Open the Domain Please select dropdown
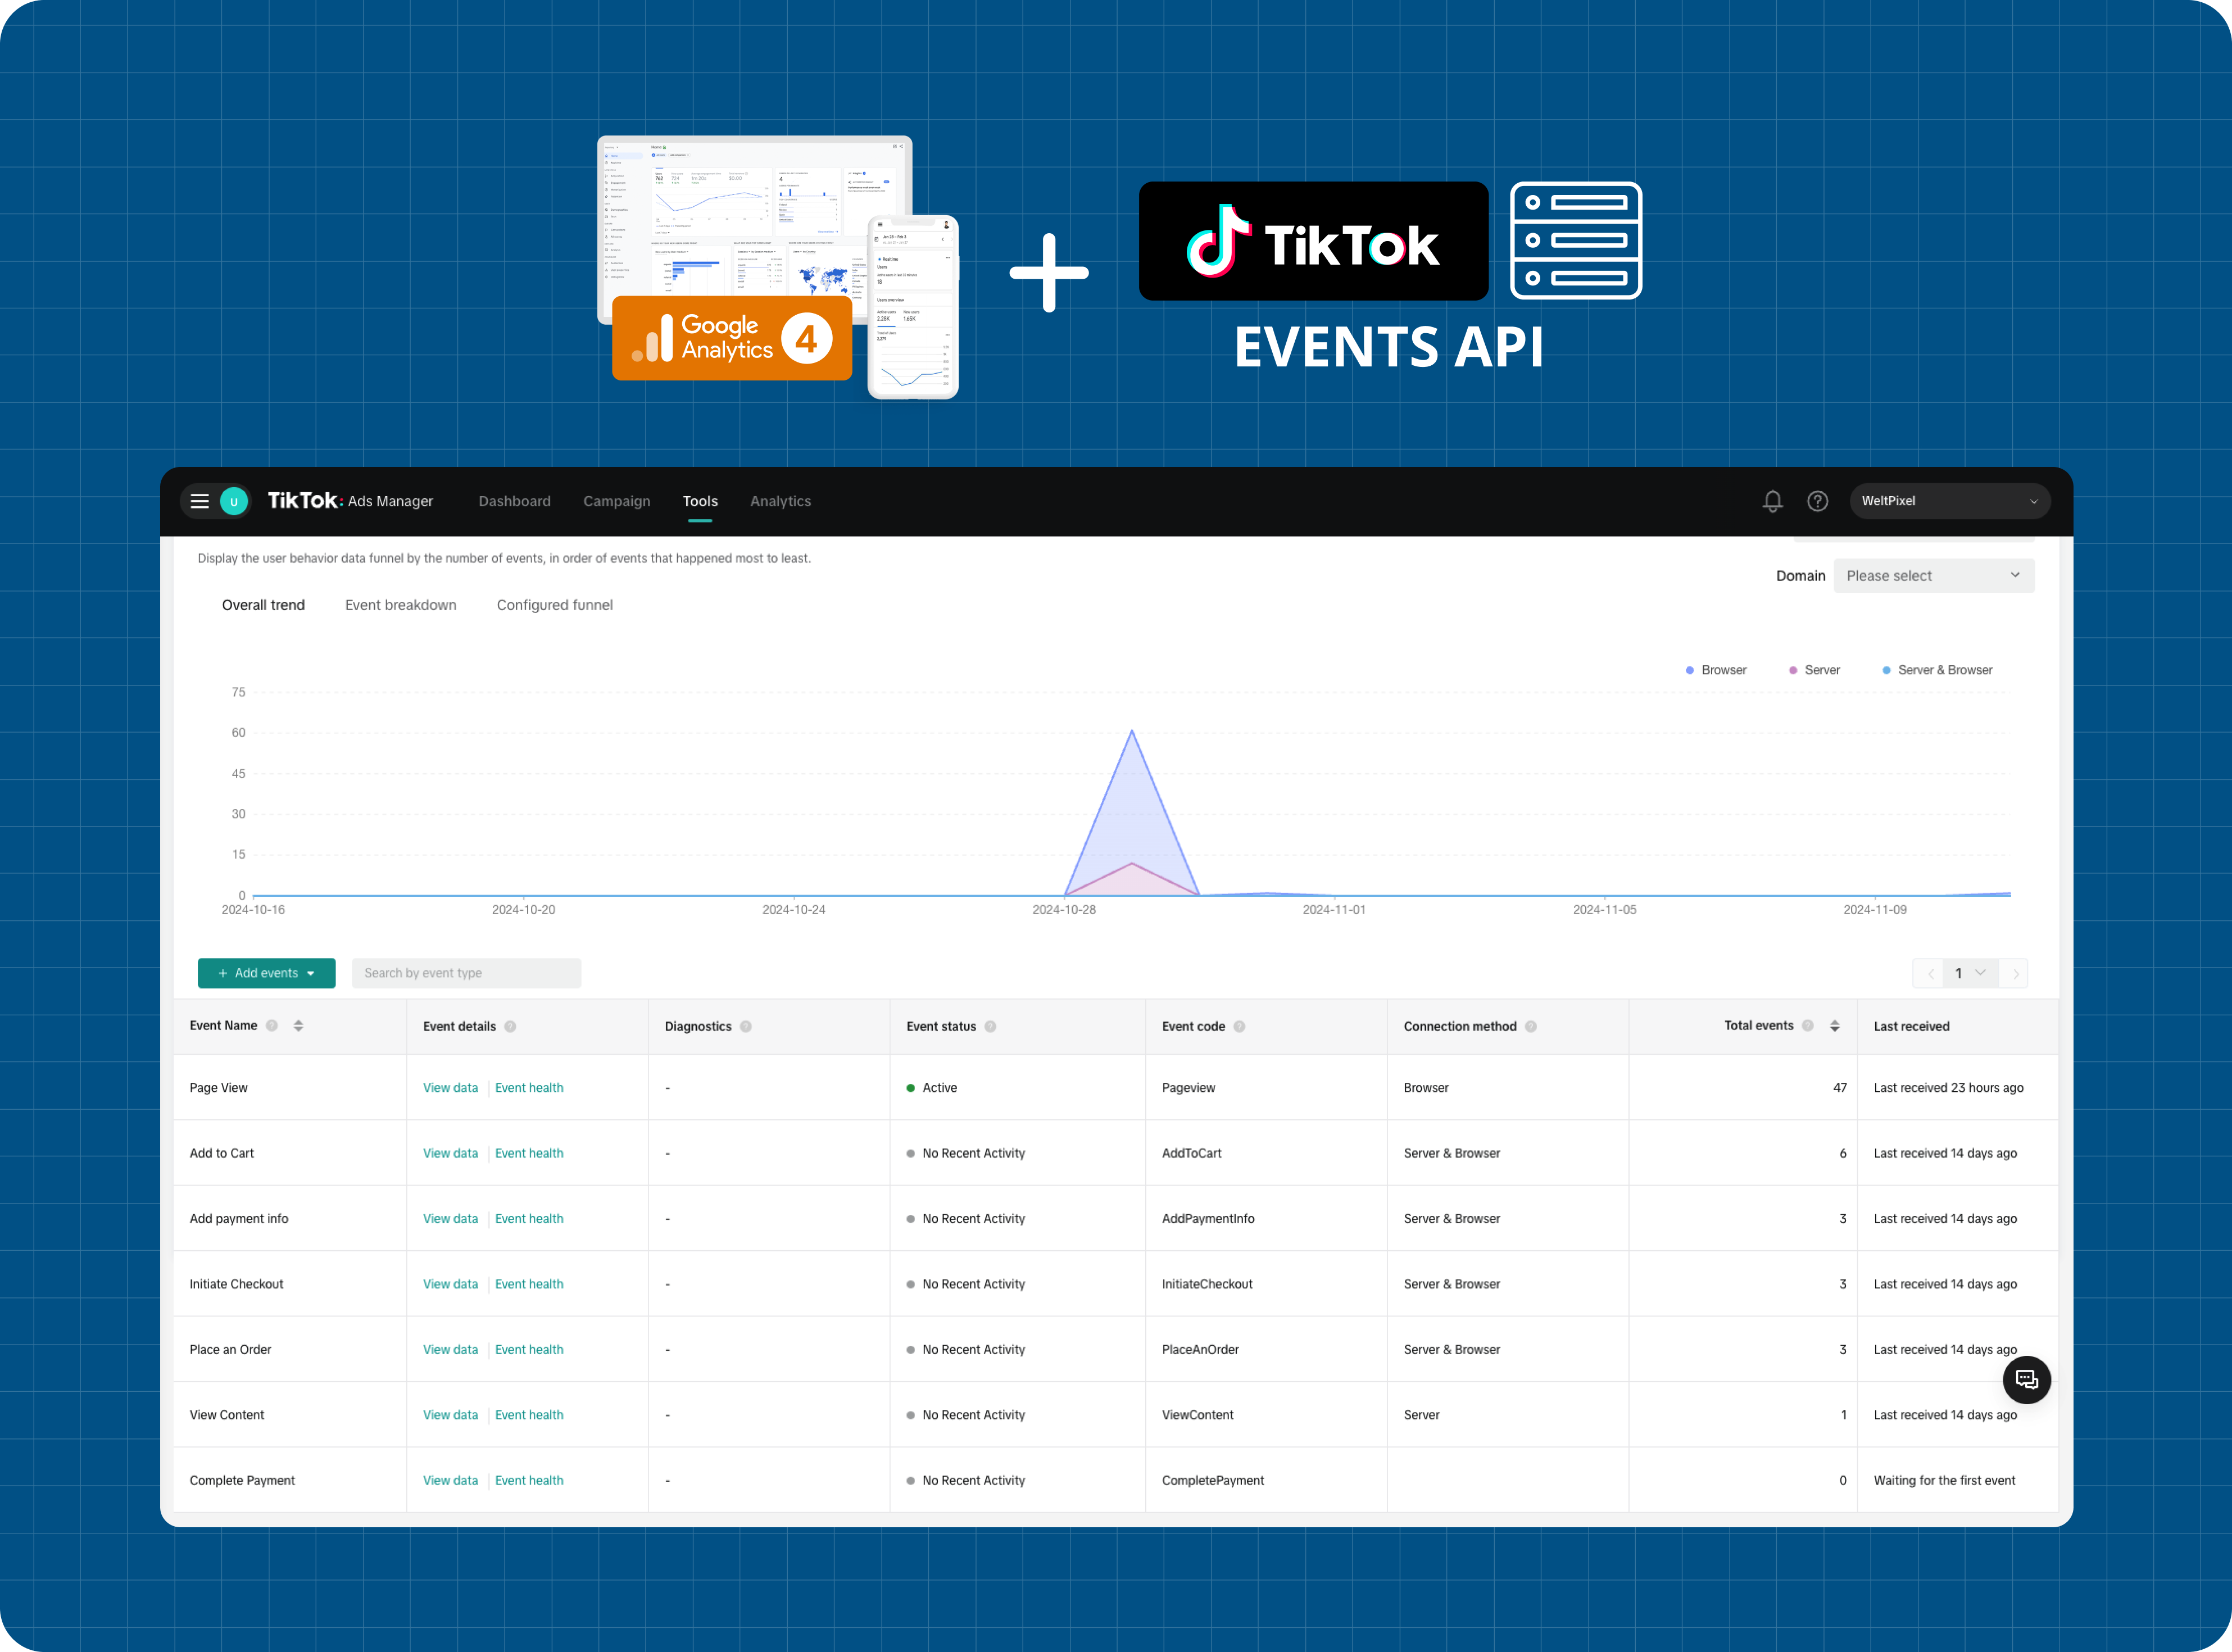The height and width of the screenshot is (1652, 2232). pos(1933,575)
